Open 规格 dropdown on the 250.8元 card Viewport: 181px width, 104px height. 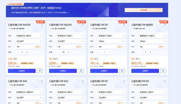(x=29, y=36)
